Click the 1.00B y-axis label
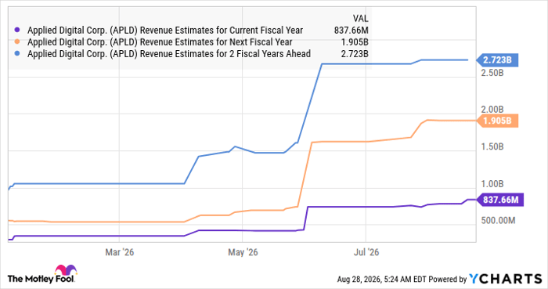Image resolution: width=548 pixels, height=289 pixels. [x=492, y=184]
